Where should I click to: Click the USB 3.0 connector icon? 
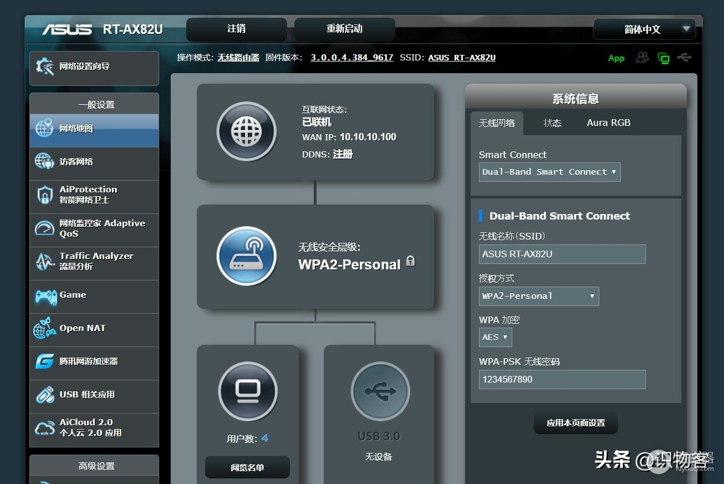[379, 391]
